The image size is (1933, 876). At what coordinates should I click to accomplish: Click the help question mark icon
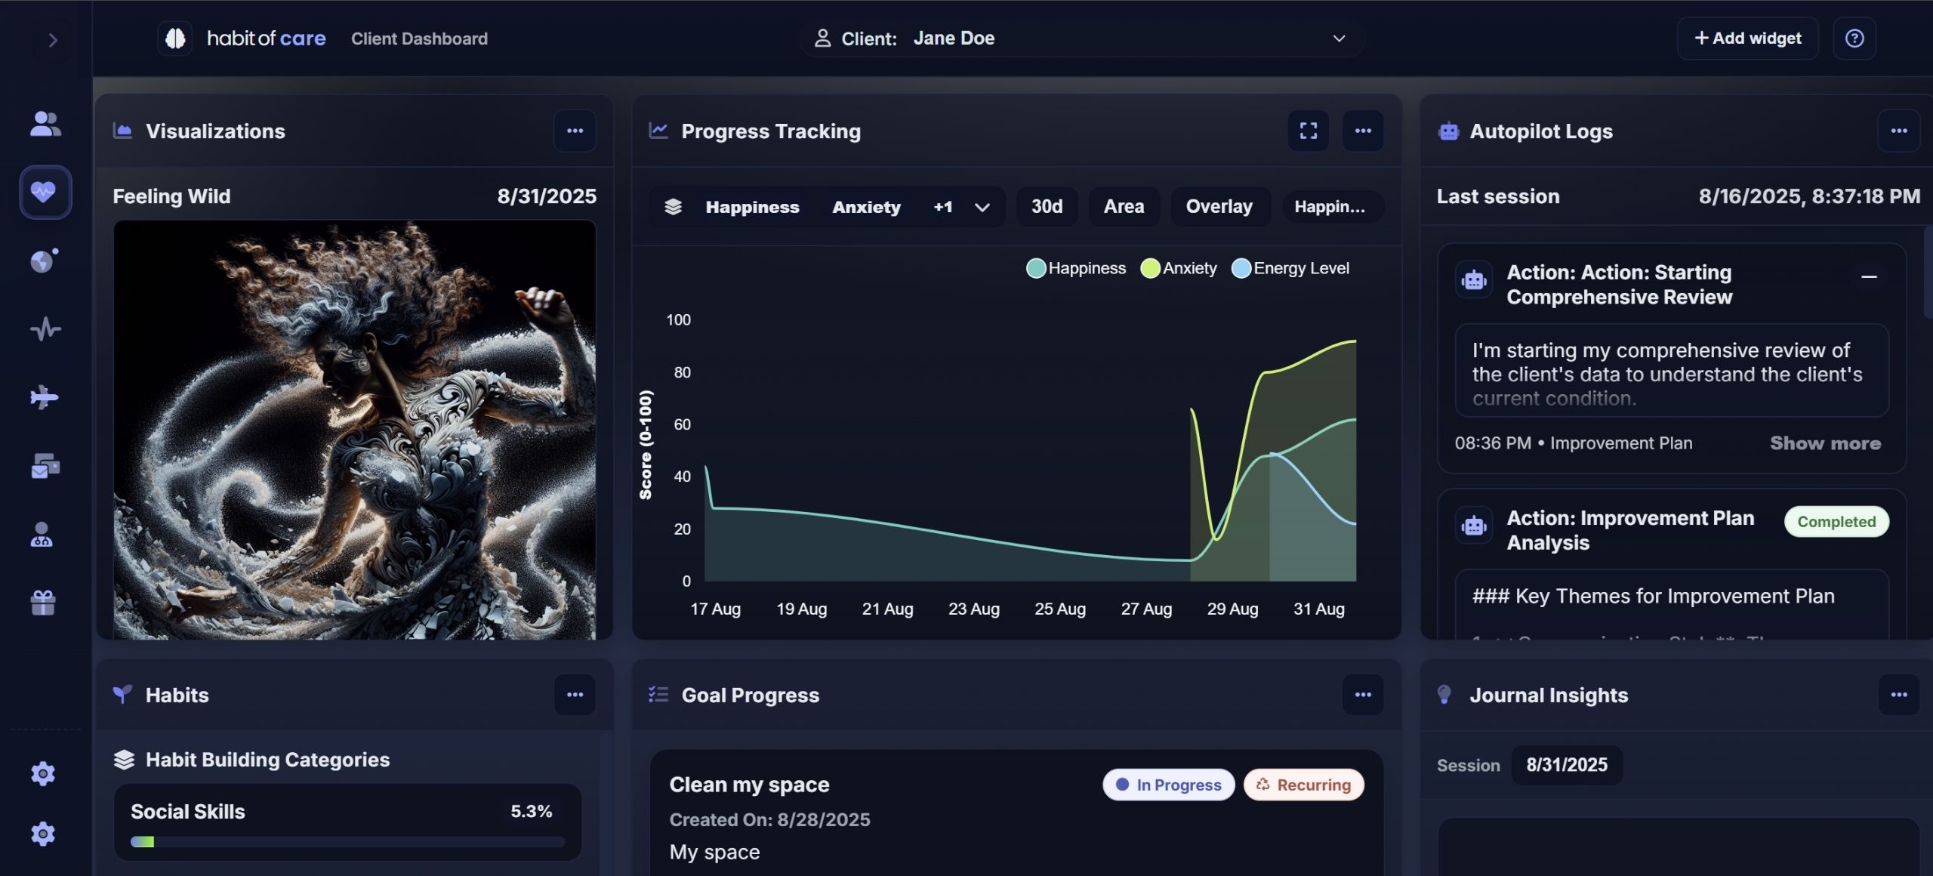click(1854, 39)
